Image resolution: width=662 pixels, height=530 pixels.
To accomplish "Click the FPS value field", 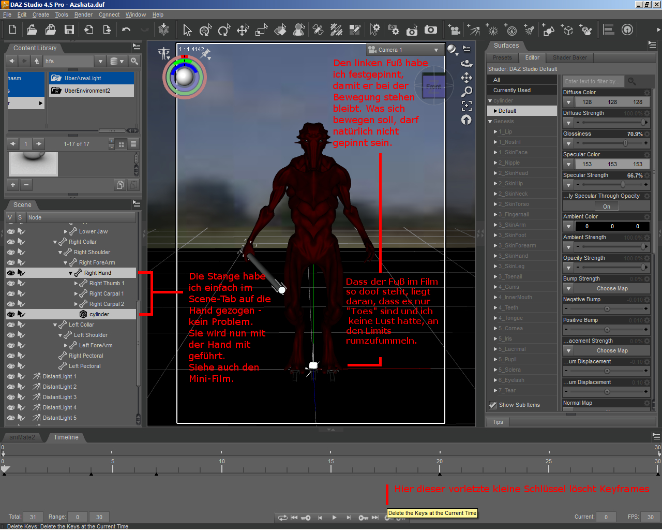I will tap(651, 517).
